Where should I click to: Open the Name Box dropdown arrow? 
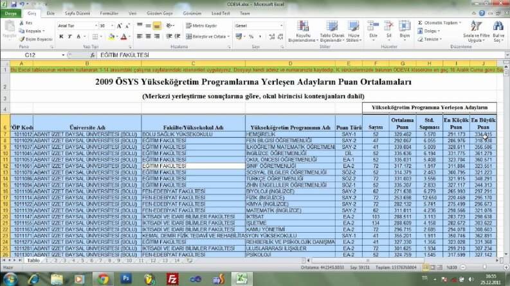pos(63,55)
